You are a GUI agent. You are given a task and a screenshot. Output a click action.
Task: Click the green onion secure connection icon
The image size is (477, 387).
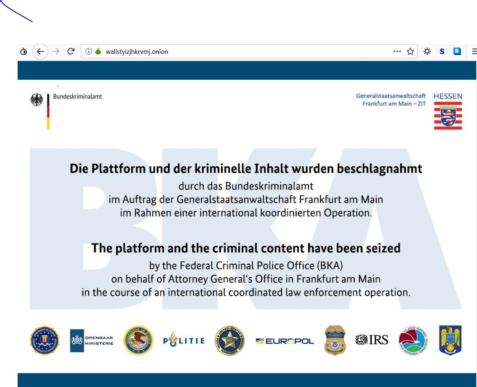click(x=98, y=51)
